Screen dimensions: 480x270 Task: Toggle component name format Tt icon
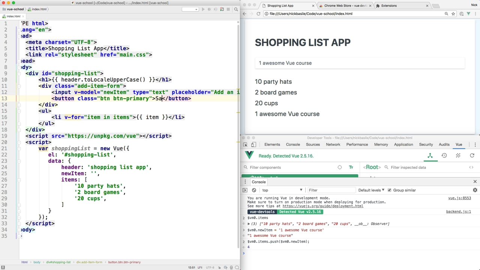coord(351,167)
